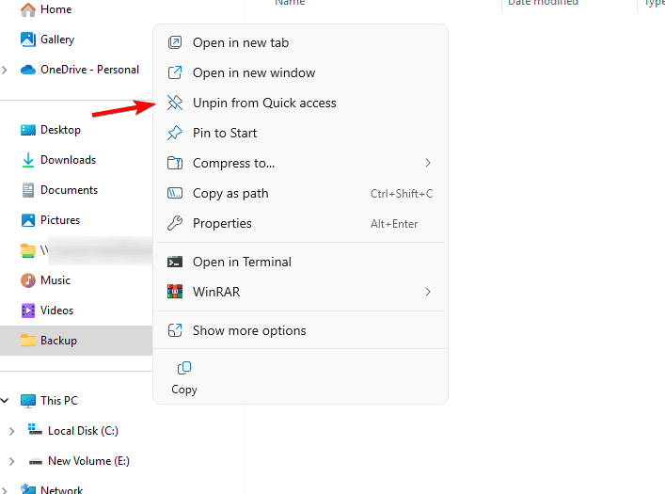Viewport: 665px width, 494px height.
Task: Click the Copy as path icon
Action: pyautogui.click(x=175, y=193)
